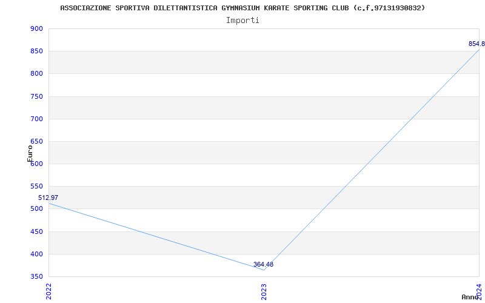The image size is (485, 303).
Task: Click the 450 y-axis tick label
Action: pos(36,232)
